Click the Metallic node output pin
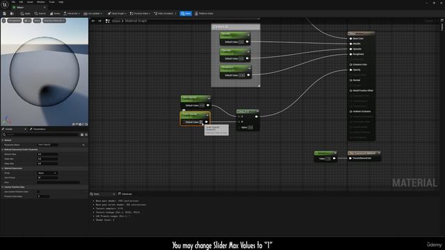 pyautogui.click(x=248, y=42)
